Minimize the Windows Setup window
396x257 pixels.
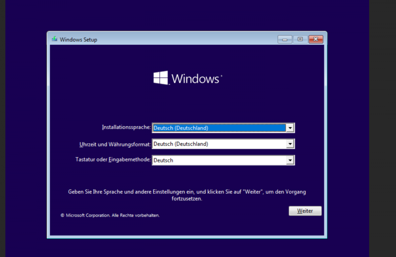tap(285, 39)
